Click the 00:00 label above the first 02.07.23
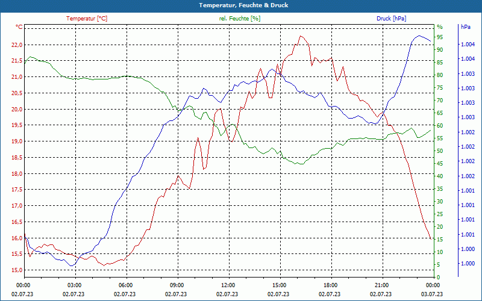This screenshot has width=482, height=301. click(x=22, y=285)
